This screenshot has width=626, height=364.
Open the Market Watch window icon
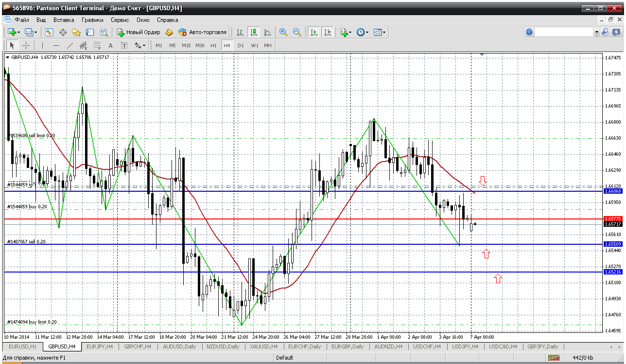49,32
